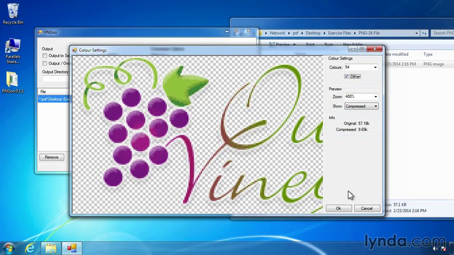
Task: Click Cancel in Colour Settings
Action: pos(367,208)
